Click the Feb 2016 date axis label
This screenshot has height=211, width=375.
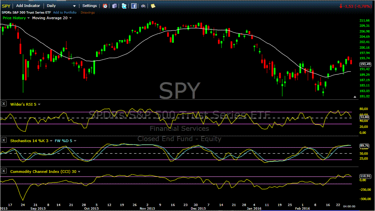click(302, 208)
